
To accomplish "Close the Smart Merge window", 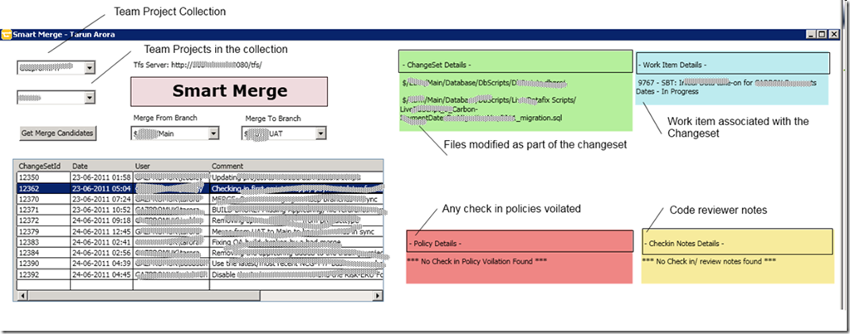I will (833, 35).
